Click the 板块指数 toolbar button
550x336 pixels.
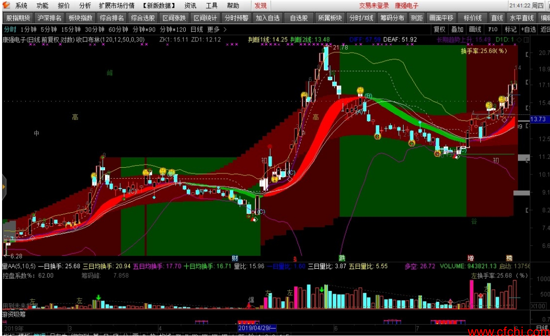click(x=81, y=18)
